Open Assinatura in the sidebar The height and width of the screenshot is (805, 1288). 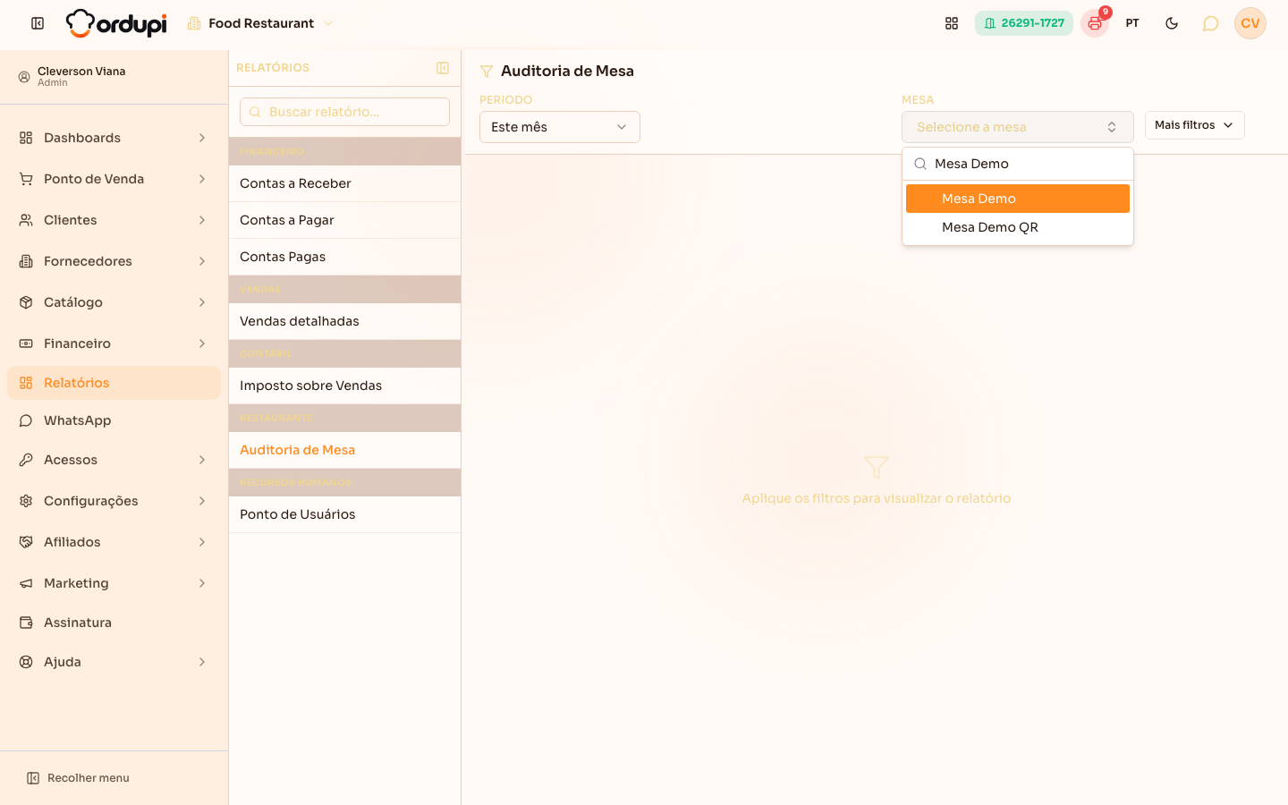coord(114,623)
